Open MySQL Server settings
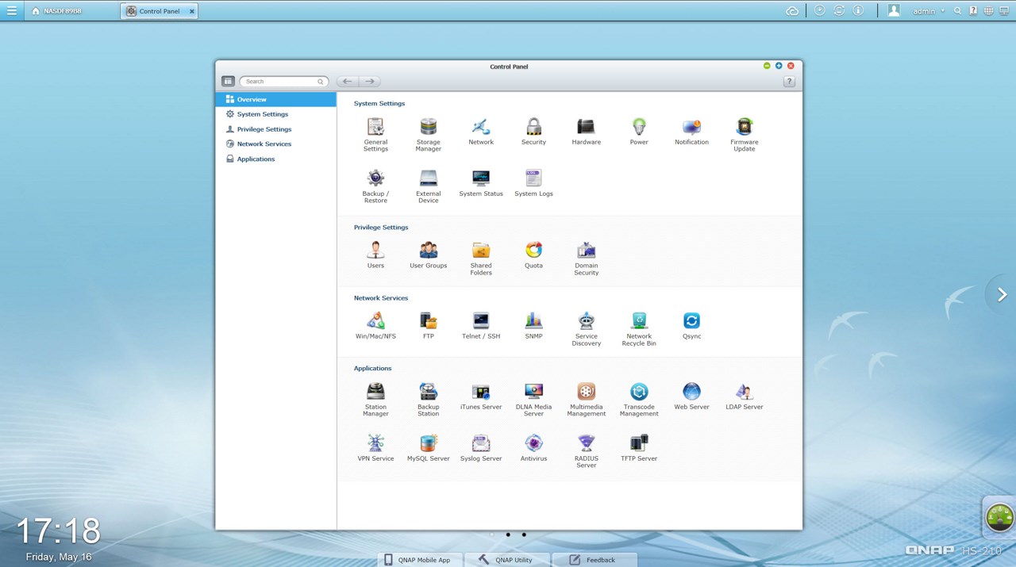 tap(429, 447)
